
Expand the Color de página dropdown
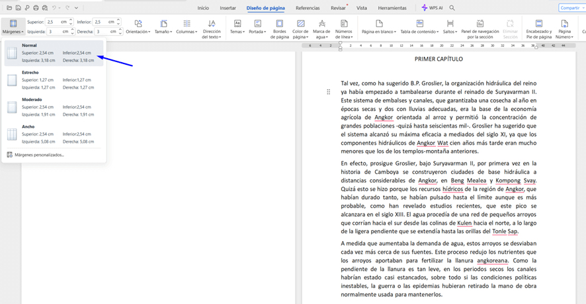(300, 34)
